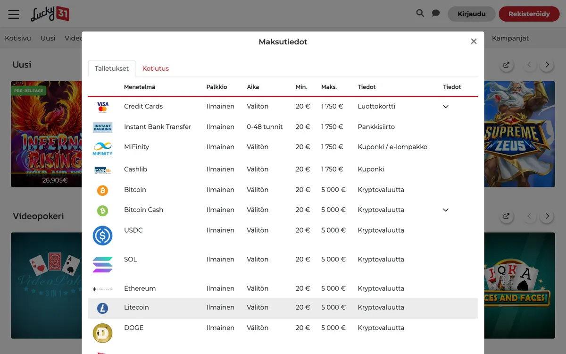Screen dimensions: 566x354
Task: Open Uusi in the navigation bar
Action: pos(48,38)
